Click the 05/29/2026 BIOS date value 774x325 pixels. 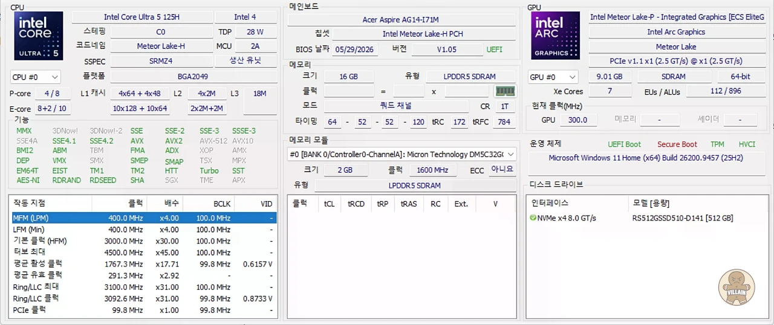click(354, 50)
